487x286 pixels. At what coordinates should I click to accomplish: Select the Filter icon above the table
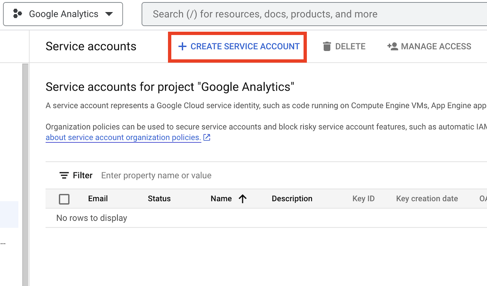[x=64, y=175]
